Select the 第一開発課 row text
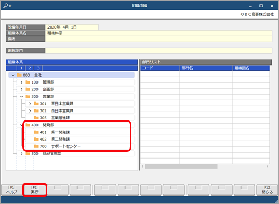279x204 pixels. point(61,132)
